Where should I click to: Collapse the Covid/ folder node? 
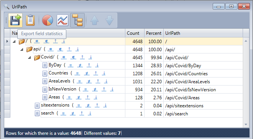pos(30,57)
